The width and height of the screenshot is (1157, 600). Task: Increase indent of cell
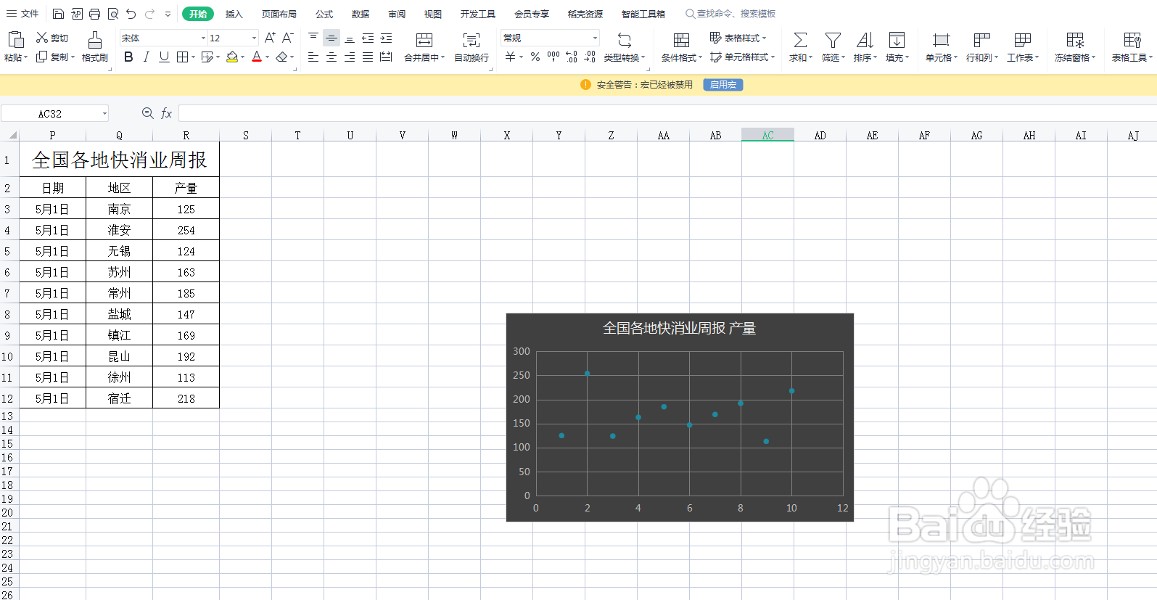386,38
